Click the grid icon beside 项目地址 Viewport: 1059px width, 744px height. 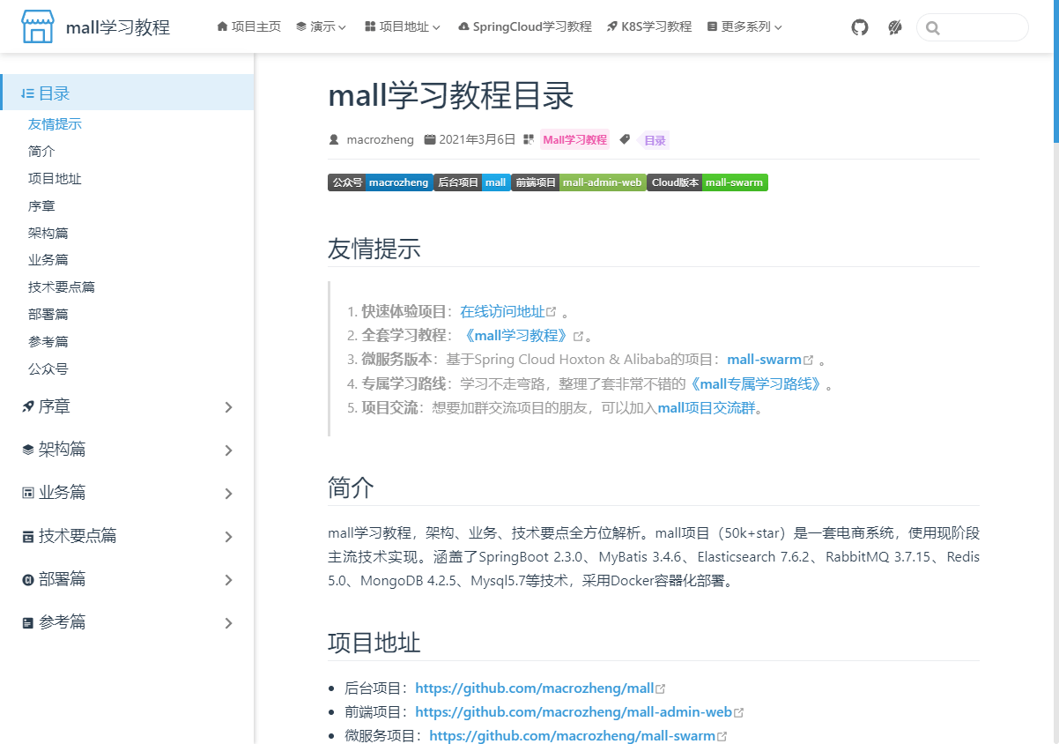[x=370, y=26]
